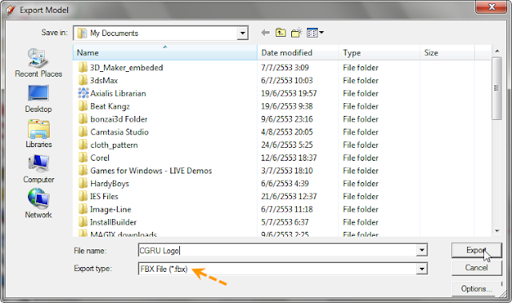Screen dimensions: 512x303
Task: Open Computer in the sidebar
Action: [38, 169]
